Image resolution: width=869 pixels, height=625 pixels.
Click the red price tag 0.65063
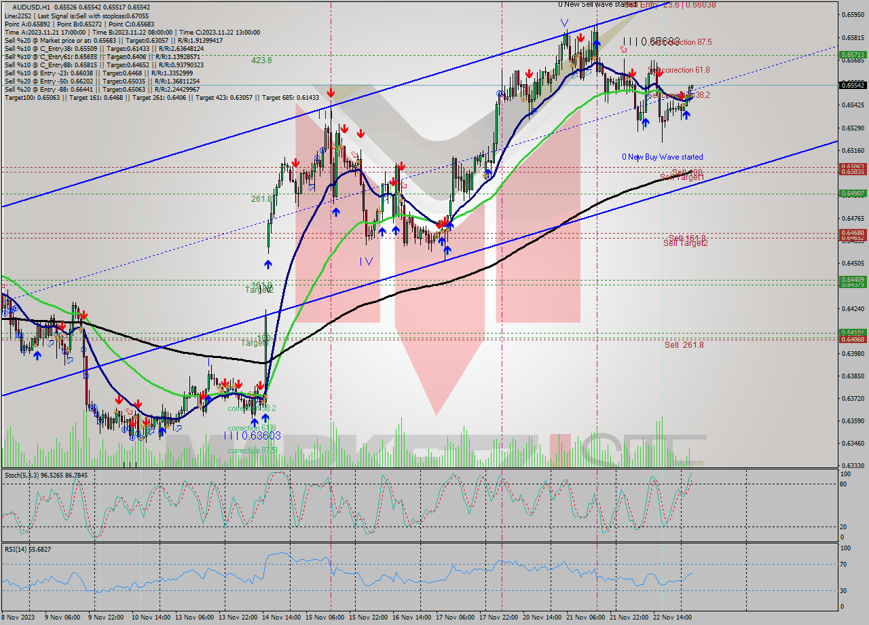[x=853, y=167]
